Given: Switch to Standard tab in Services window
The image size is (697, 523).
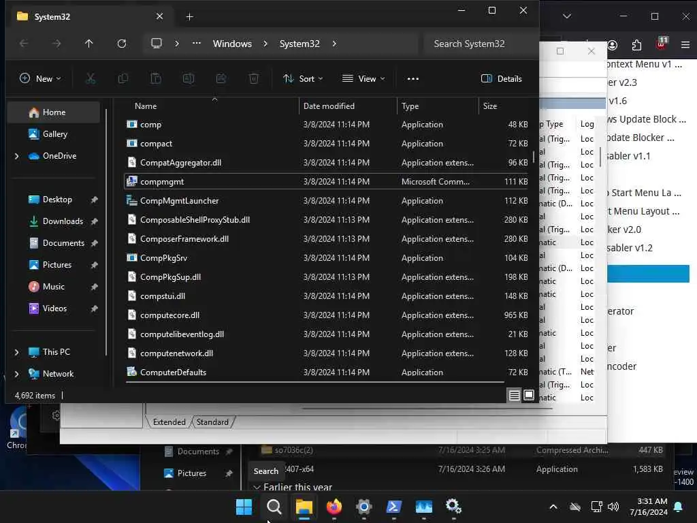Looking at the screenshot, I should coord(212,422).
